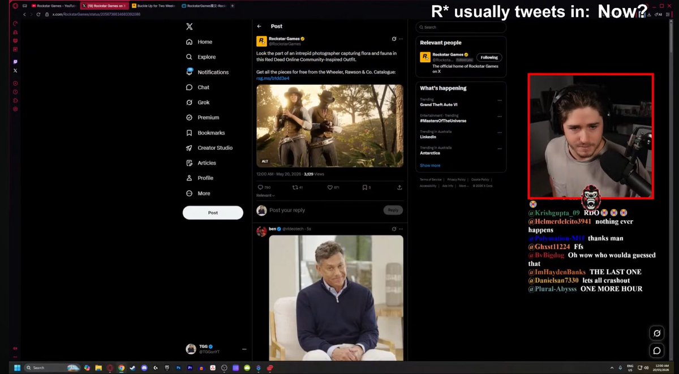Click the share icon under the post

[399, 187]
